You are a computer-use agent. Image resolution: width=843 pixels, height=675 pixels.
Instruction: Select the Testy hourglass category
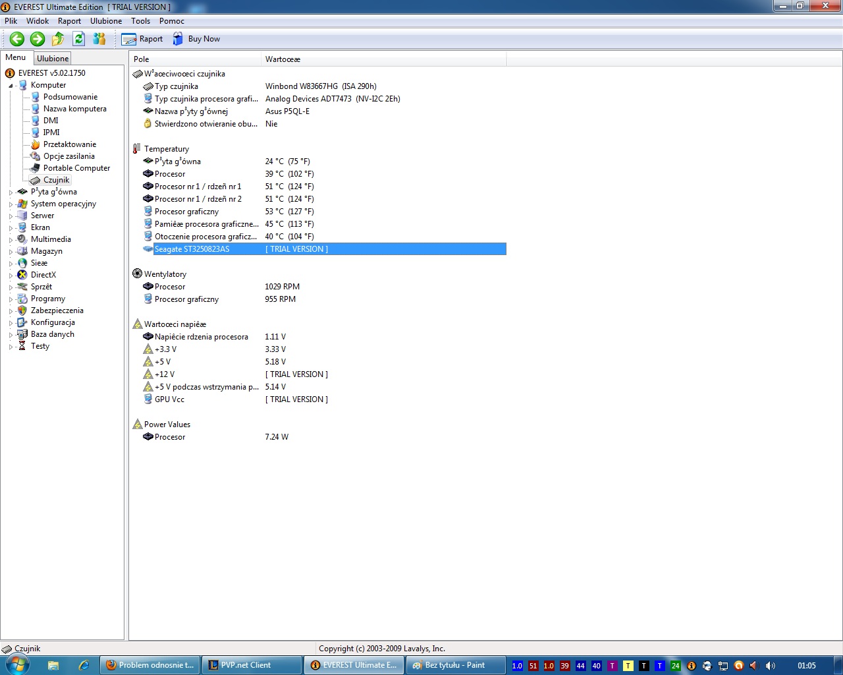(40, 346)
